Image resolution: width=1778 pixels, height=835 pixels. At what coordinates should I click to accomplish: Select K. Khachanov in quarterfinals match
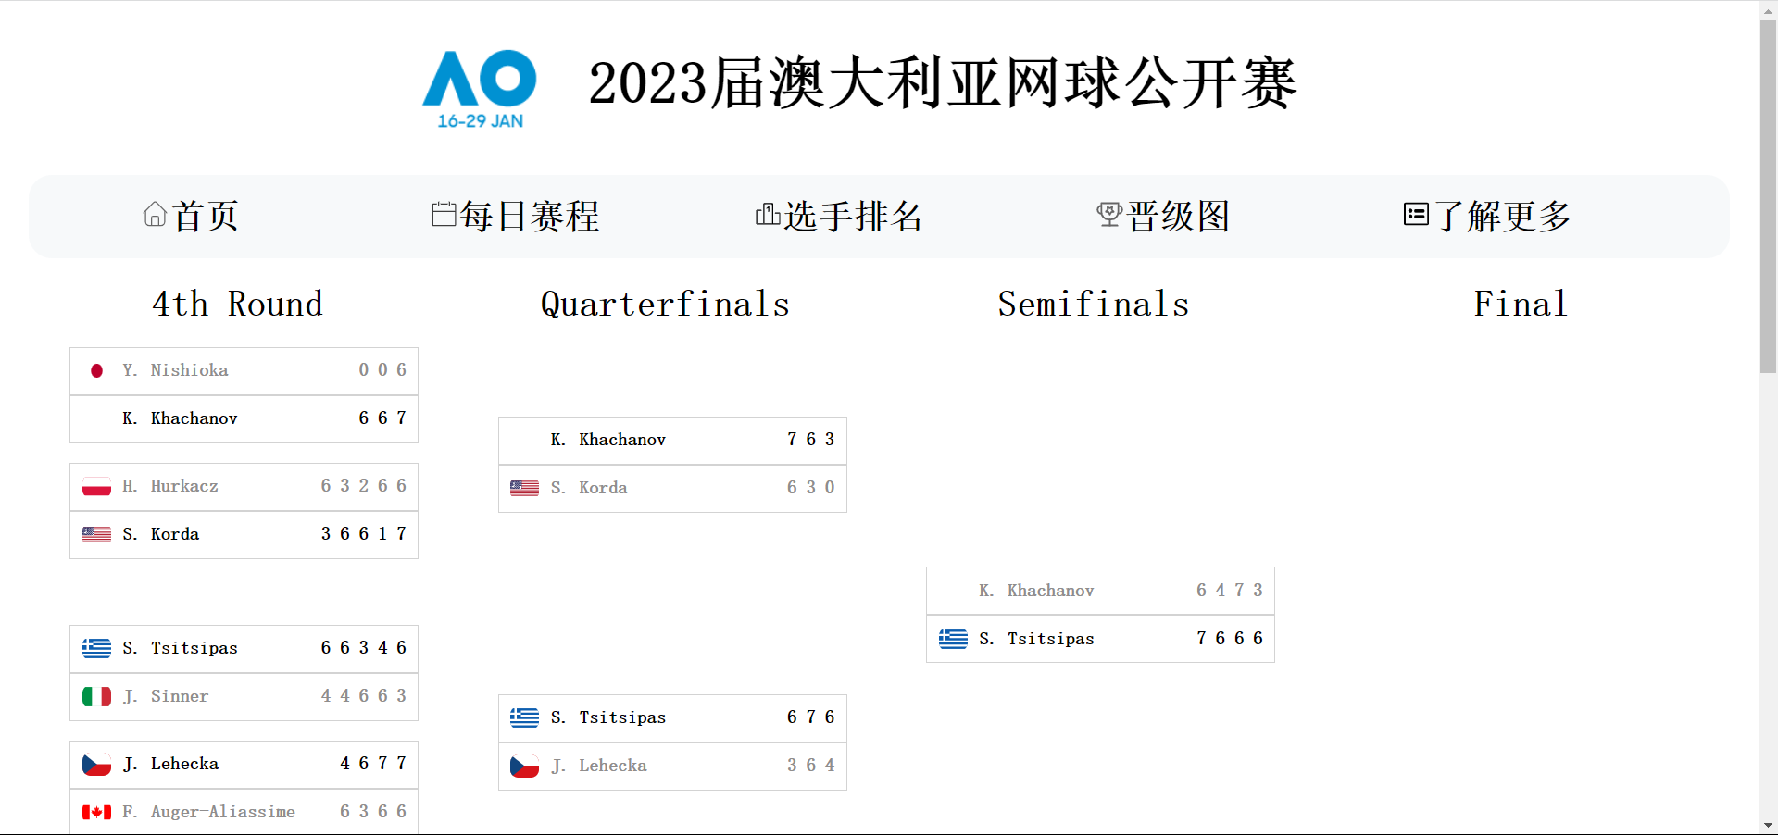[622, 440]
